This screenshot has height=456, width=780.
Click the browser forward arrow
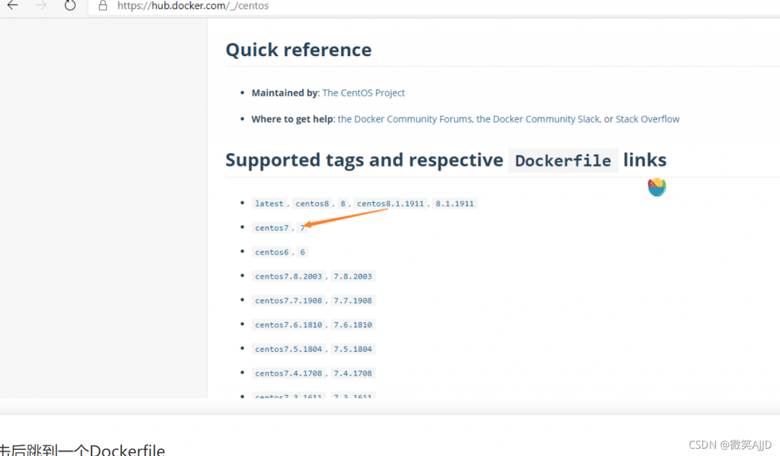tap(41, 5)
